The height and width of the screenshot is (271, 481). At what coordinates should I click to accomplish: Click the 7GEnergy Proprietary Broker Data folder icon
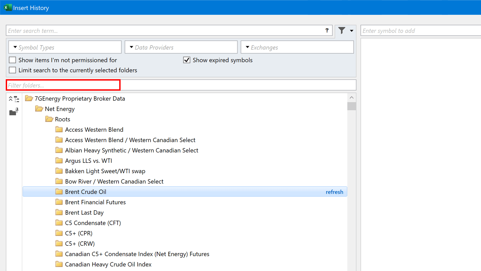pyautogui.click(x=29, y=99)
